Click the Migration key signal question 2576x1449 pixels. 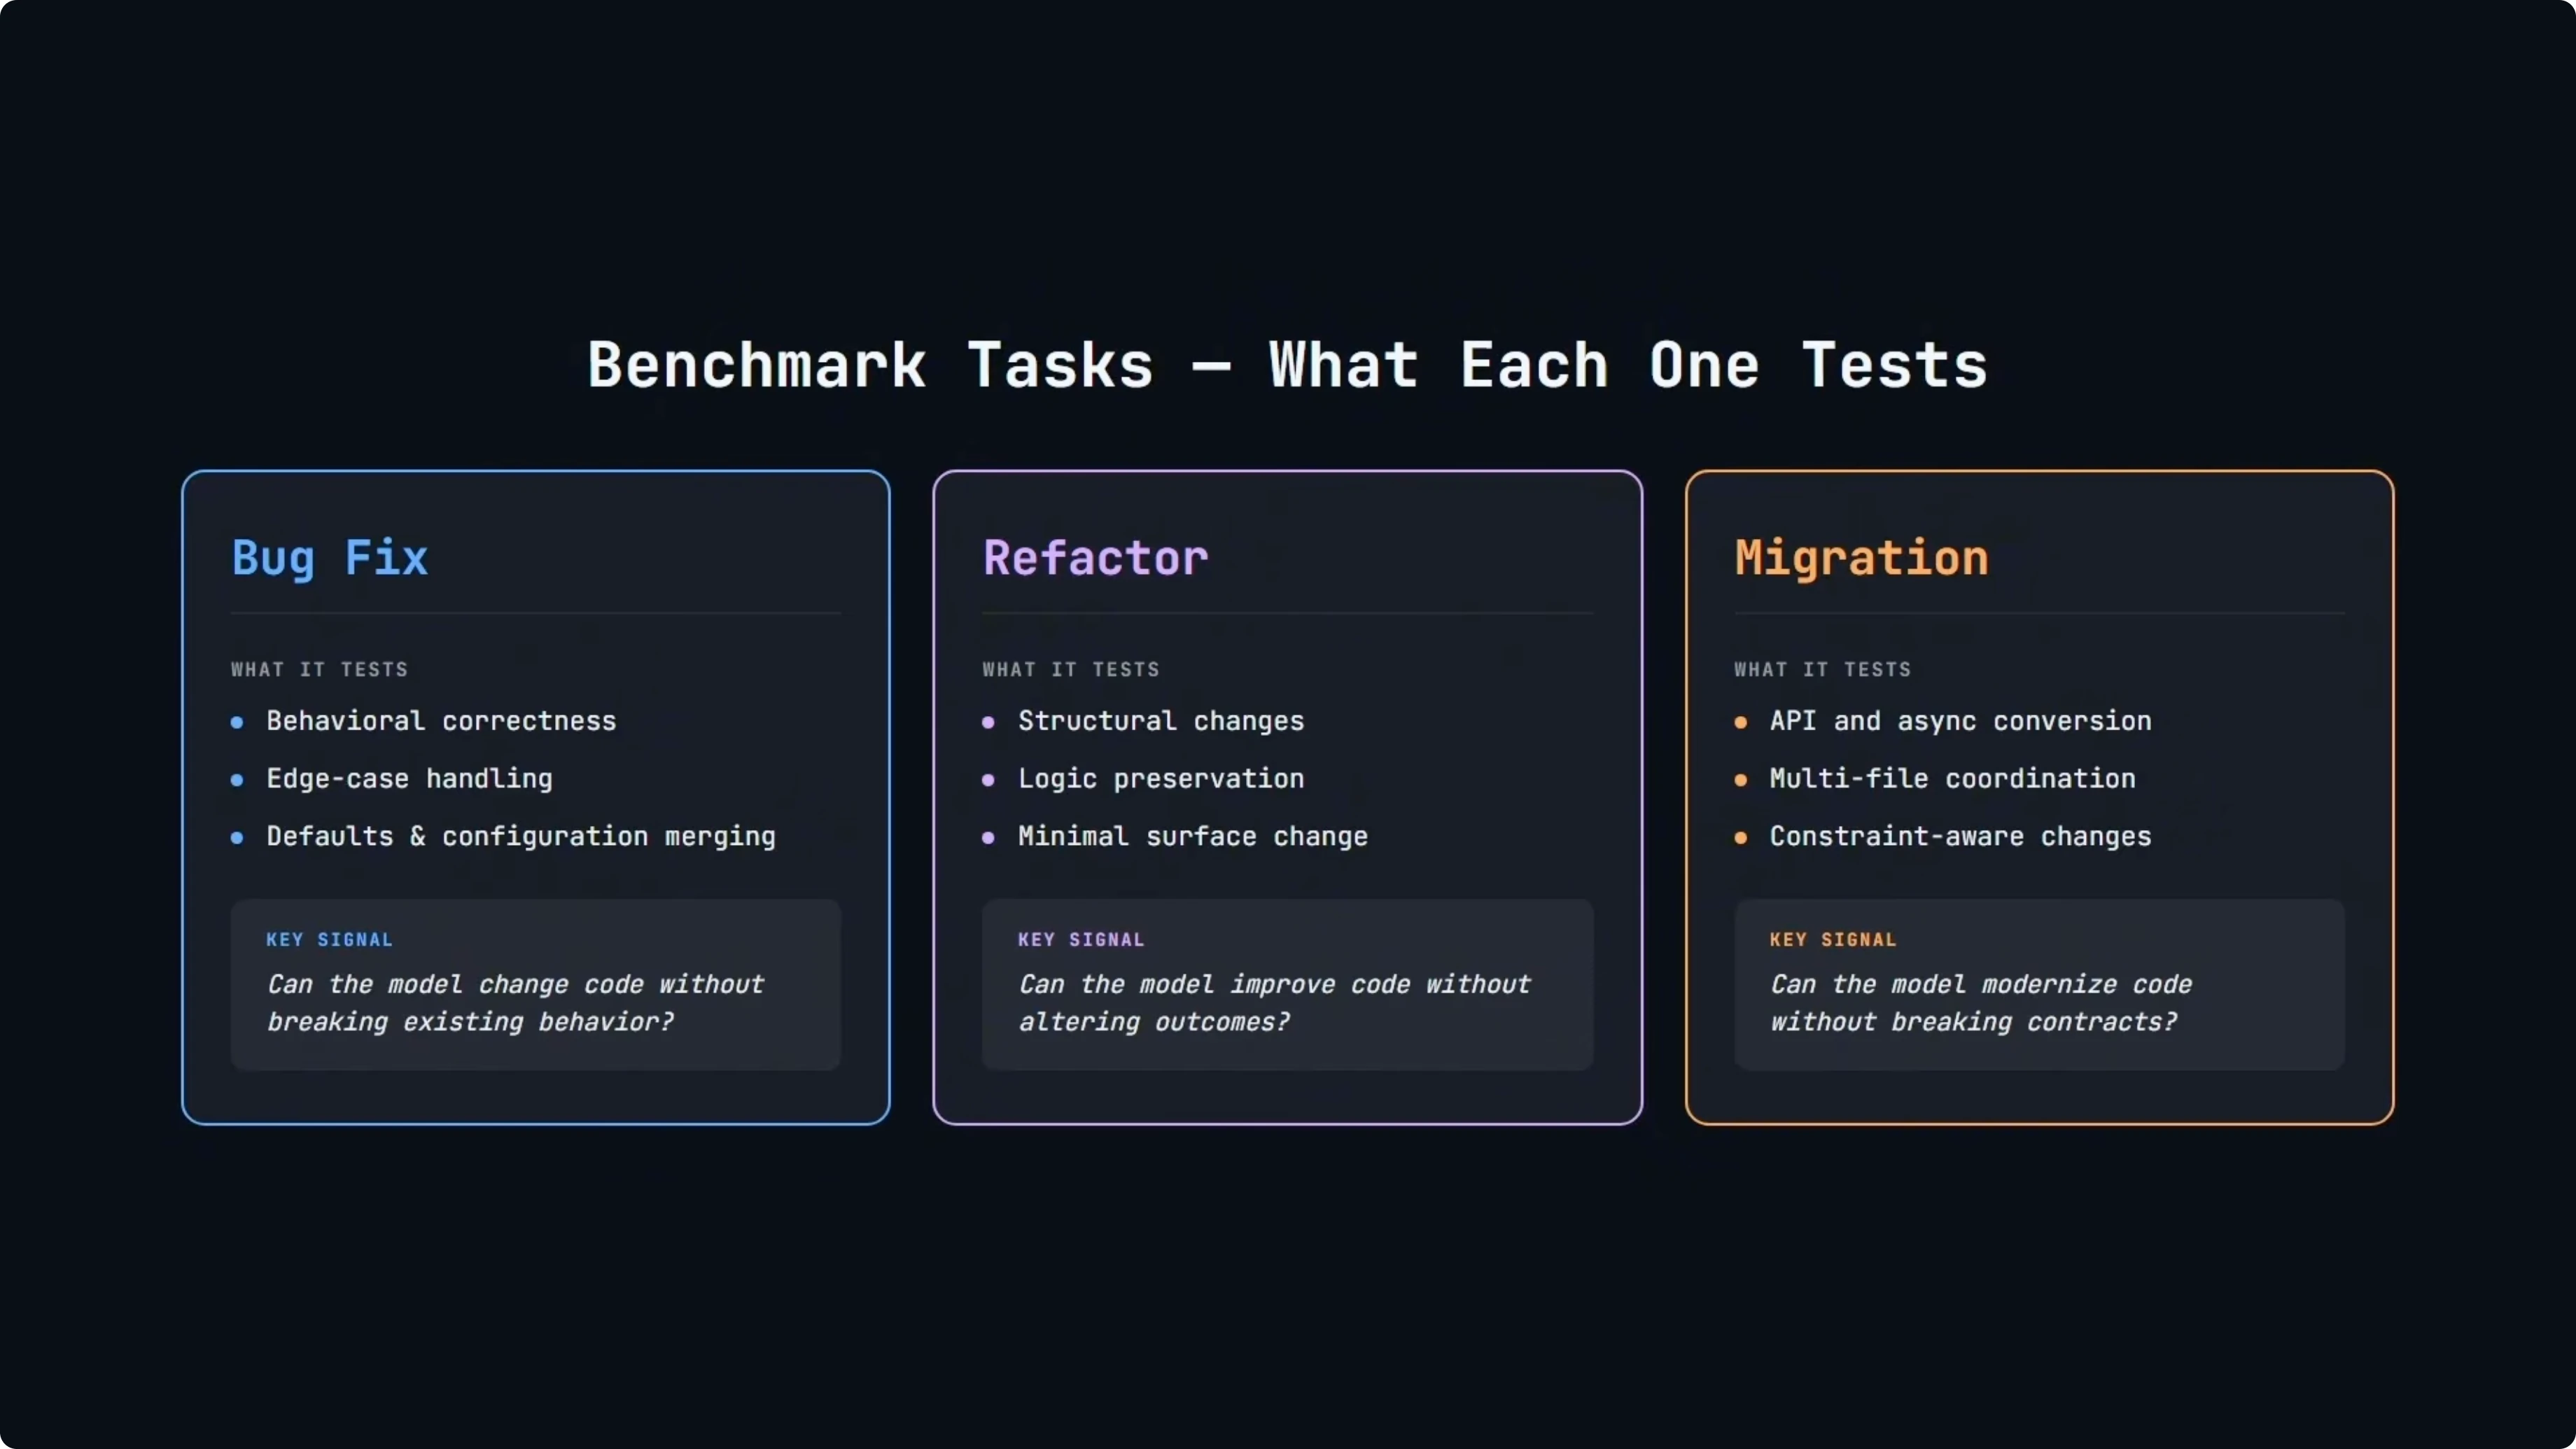click(1980, 1003)
